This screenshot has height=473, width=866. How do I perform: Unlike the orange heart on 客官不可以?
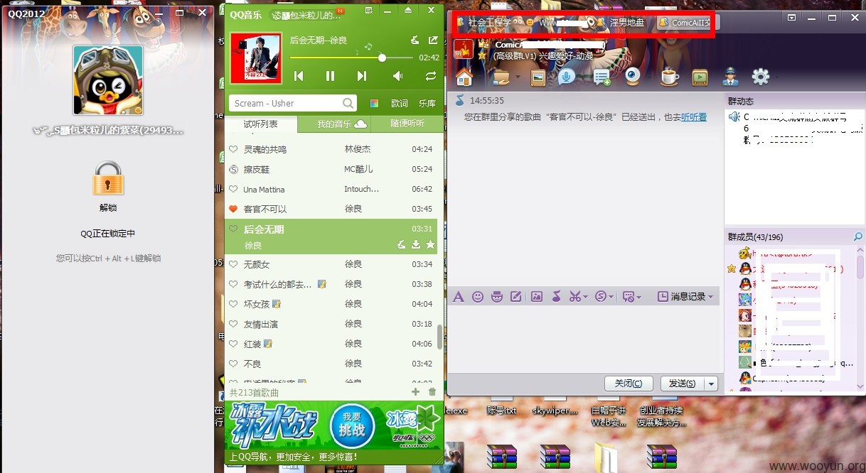click(233, 209)
